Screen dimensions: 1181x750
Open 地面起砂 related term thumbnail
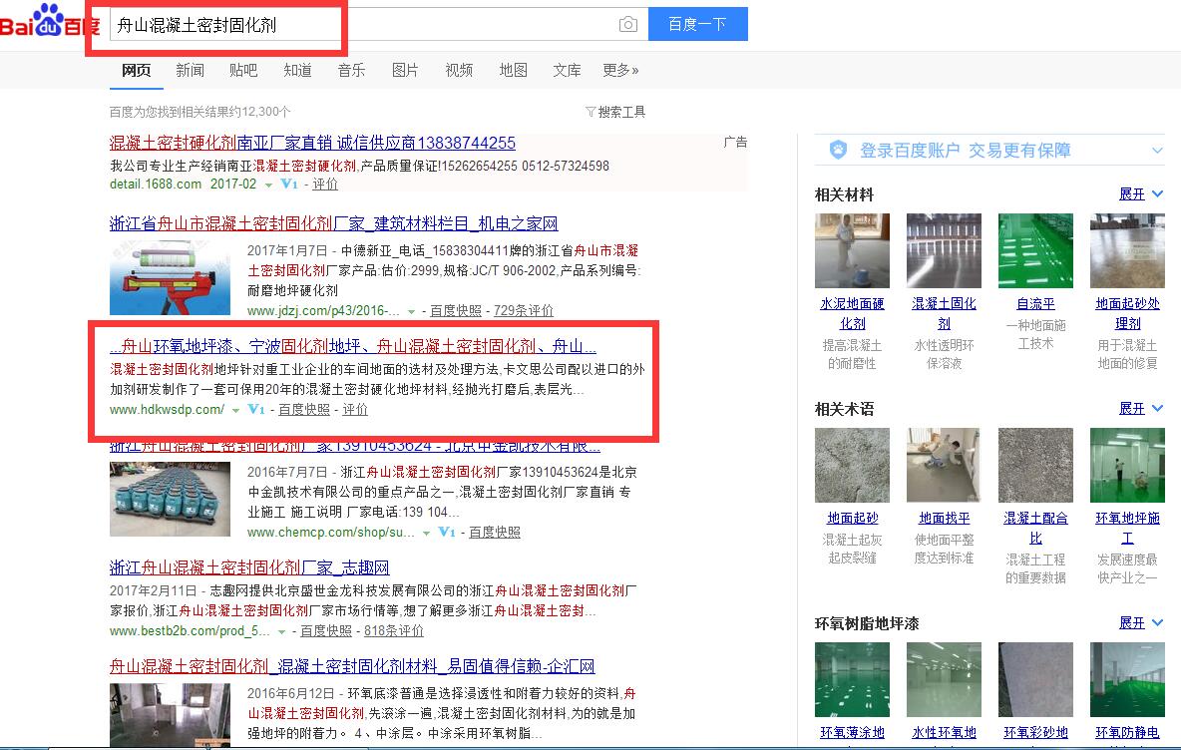tap(852, 465)
